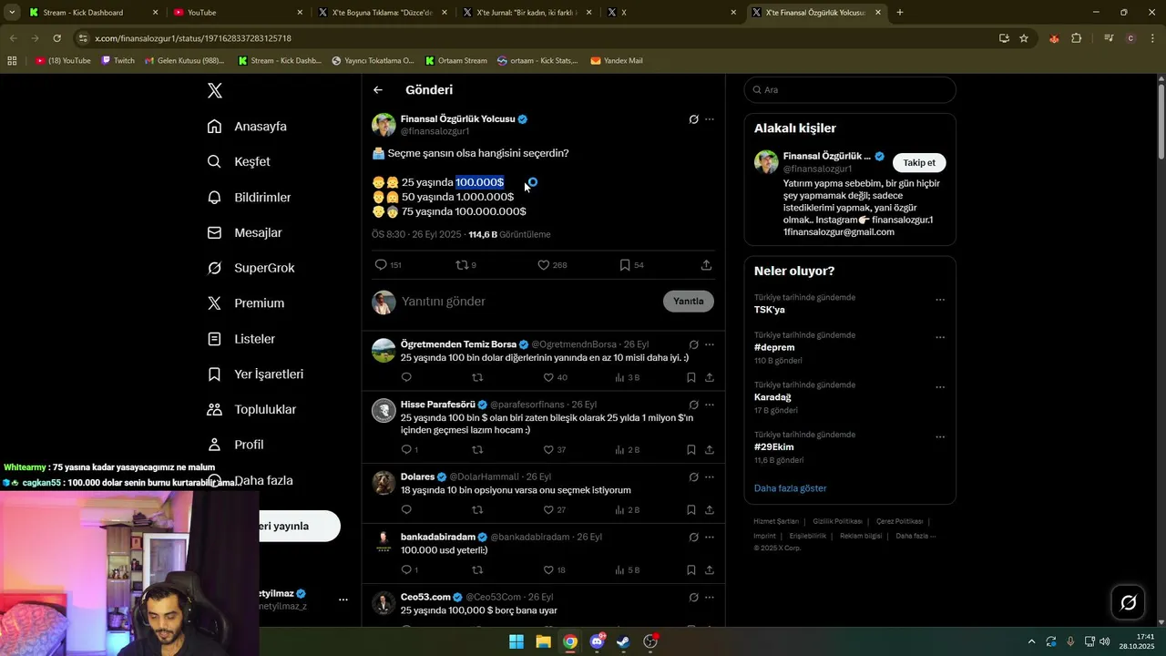Open Steam from the taskbar
1166x656 pixels.
[x=623, y=641]
